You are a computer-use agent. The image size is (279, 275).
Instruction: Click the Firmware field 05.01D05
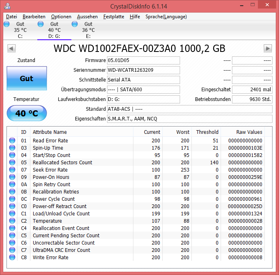[144, 60]
